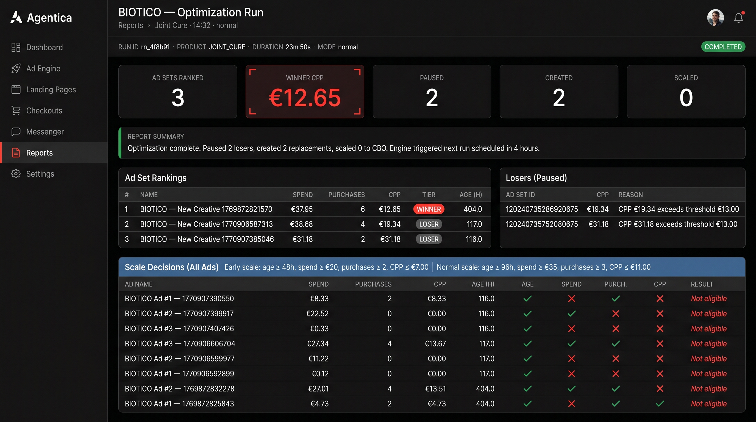Click Age checkmark for Ad #1 1770907390550
756x422 pixels.
pyautogui.click(x=527, y=299)
